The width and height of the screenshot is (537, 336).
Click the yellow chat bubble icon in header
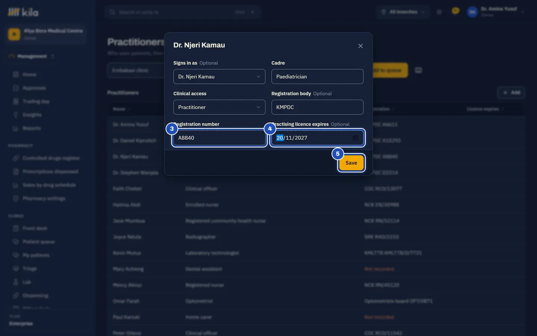455,12
